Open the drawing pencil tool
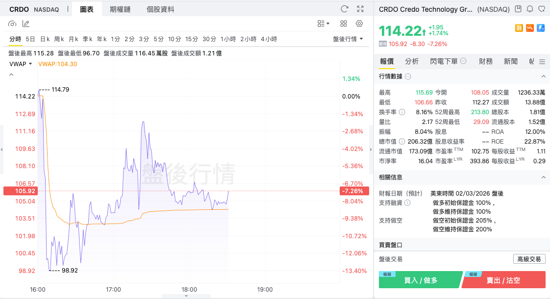 tap(26, 24)
